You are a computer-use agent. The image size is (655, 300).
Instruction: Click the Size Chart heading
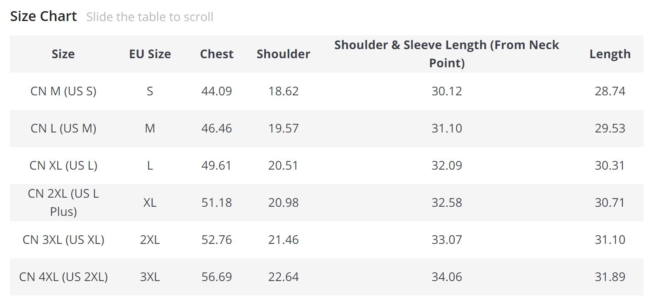coord(43,17)
